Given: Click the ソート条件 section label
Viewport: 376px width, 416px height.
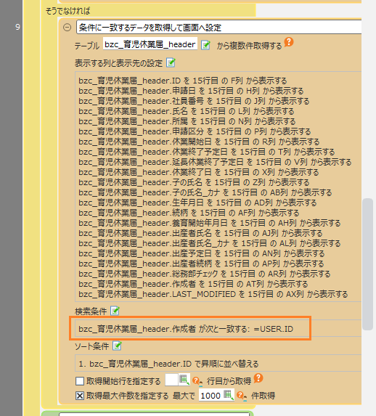Looking at the screenshot, I should pyautogui.click(x=91, y=346).
